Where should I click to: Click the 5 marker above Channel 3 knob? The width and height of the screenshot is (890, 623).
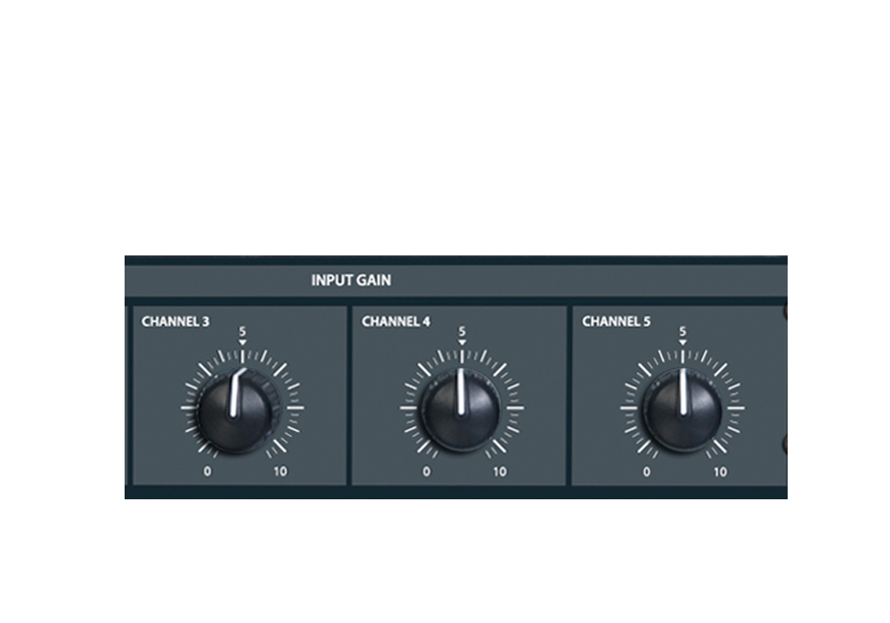[242, 331]
